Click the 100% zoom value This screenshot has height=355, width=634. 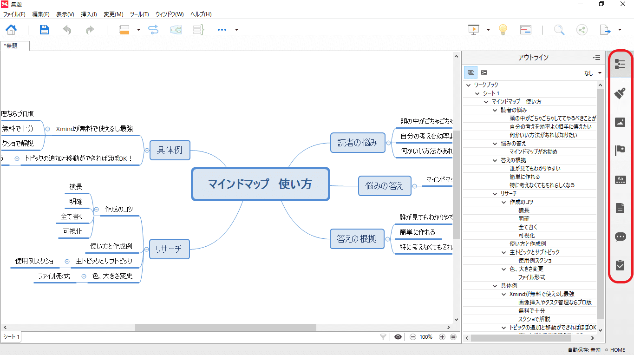426,337
